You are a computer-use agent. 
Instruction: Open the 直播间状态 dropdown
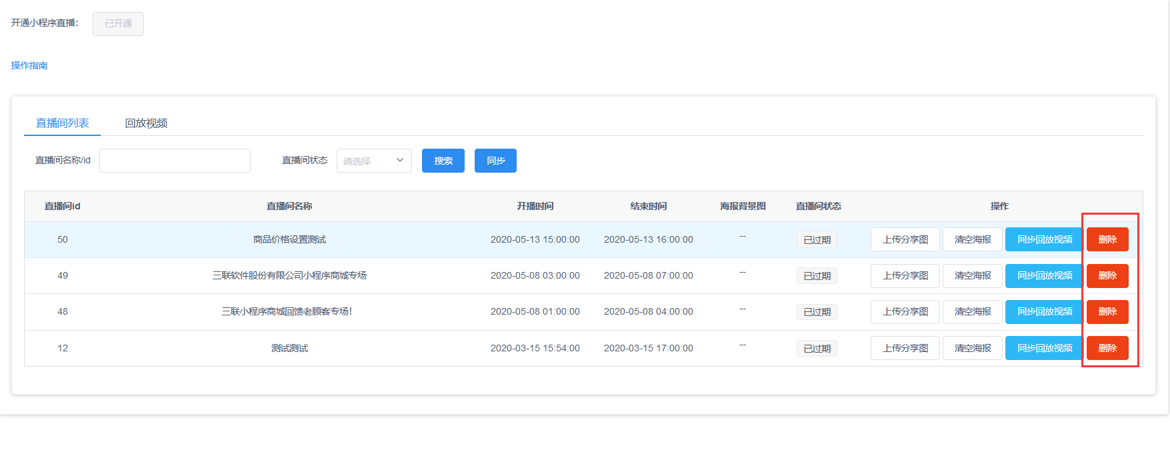point(373,161)
